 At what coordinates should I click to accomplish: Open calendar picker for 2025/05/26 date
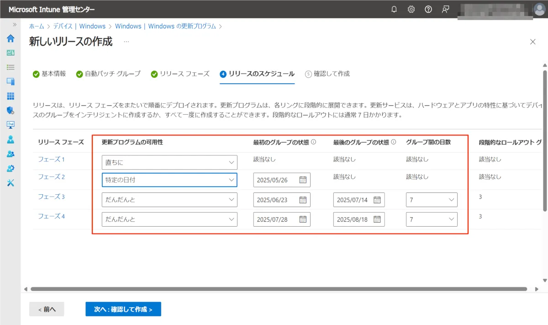303,180
